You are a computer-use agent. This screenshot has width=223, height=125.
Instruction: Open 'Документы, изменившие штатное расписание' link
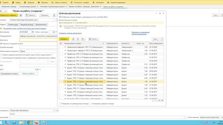coord(140,33)
